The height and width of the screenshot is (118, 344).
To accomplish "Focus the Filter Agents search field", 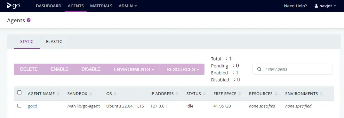I will tap(292, 69).
